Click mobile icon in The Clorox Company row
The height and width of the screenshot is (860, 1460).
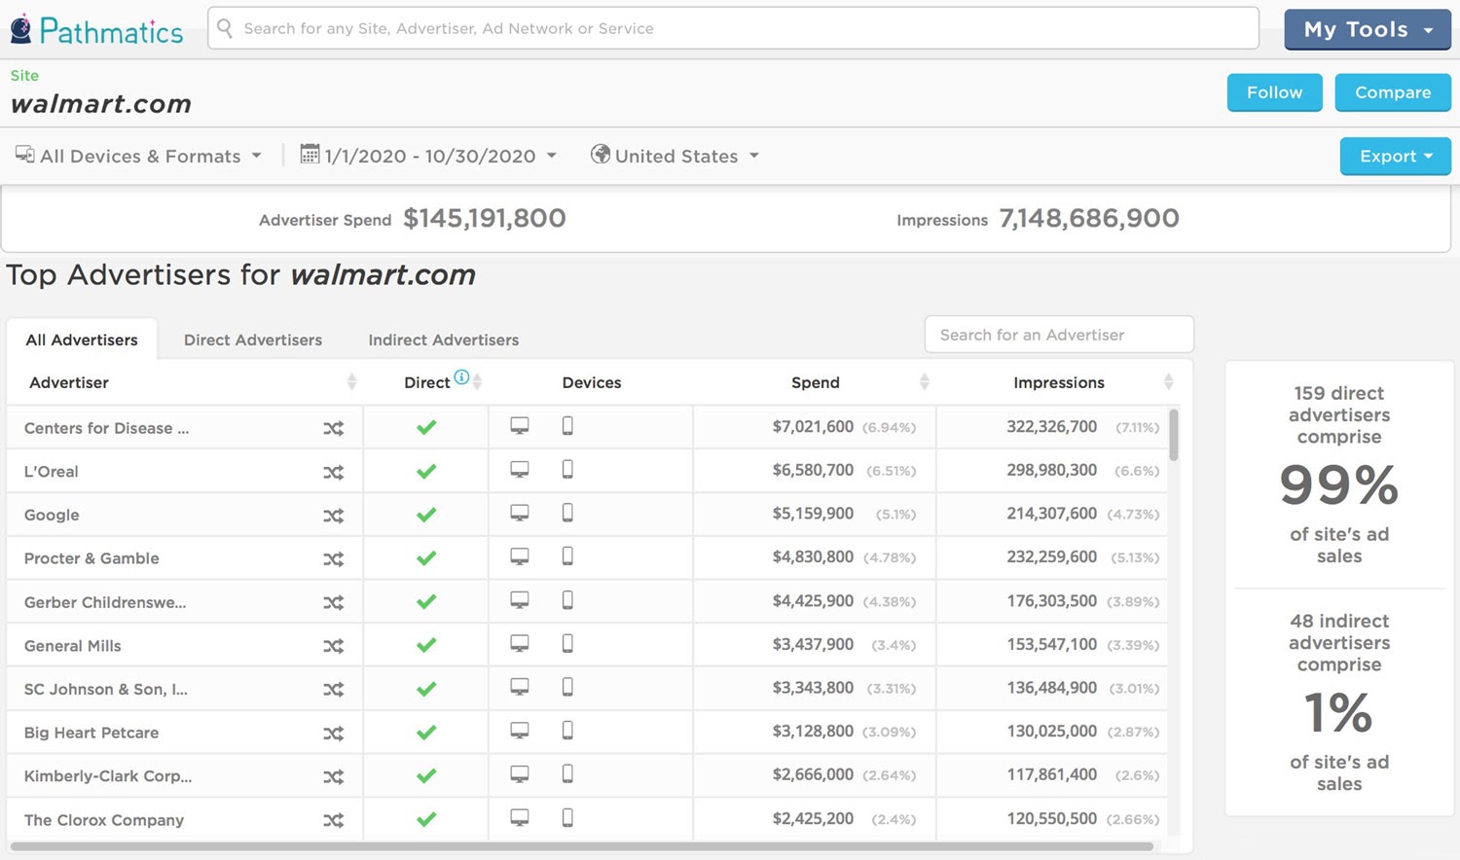(x=567, y=817)
